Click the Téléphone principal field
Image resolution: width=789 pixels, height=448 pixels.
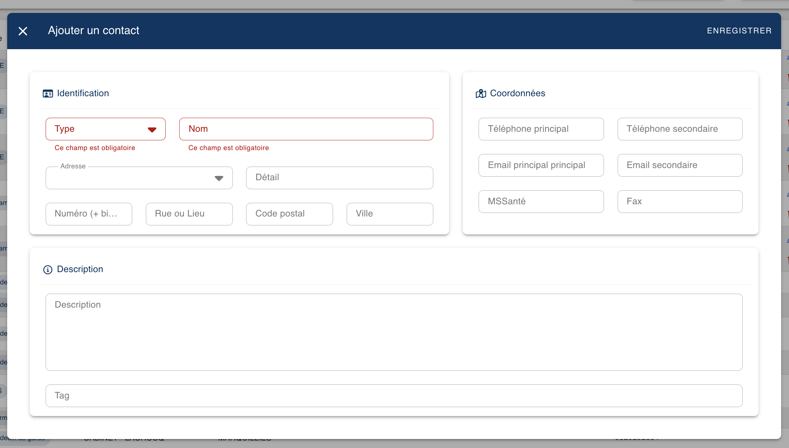(x=541, y=129)
